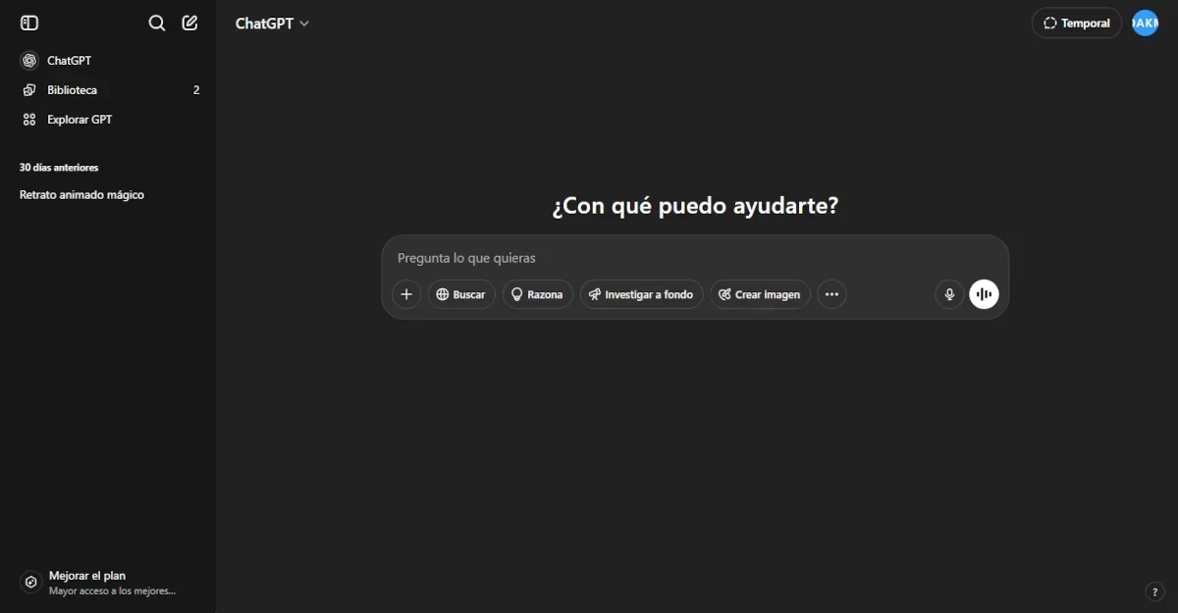The image size is (1178, 613).
Task: Start a new chat with pencil icon
Action: (x=190, y=23)
